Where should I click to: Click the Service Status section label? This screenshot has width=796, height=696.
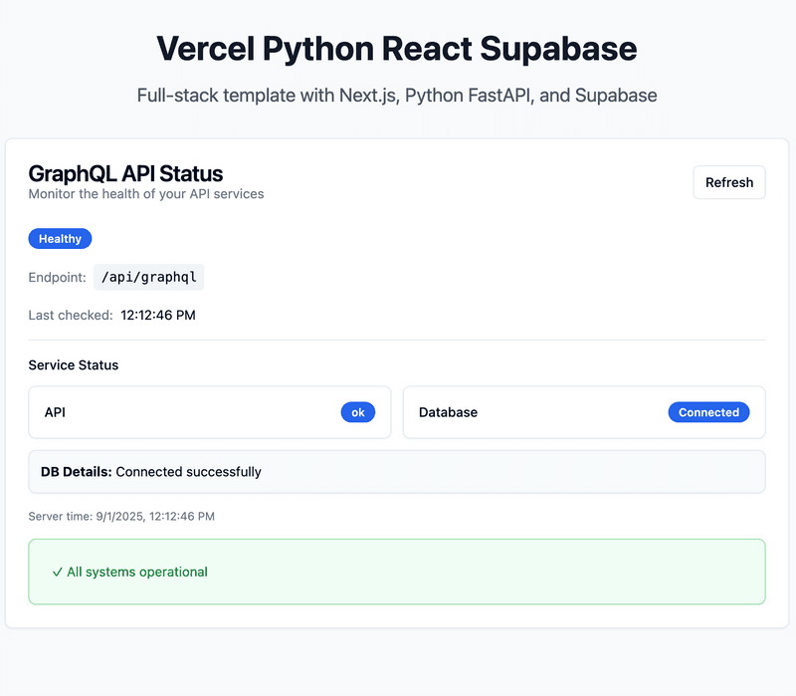[x=74, y=365]
